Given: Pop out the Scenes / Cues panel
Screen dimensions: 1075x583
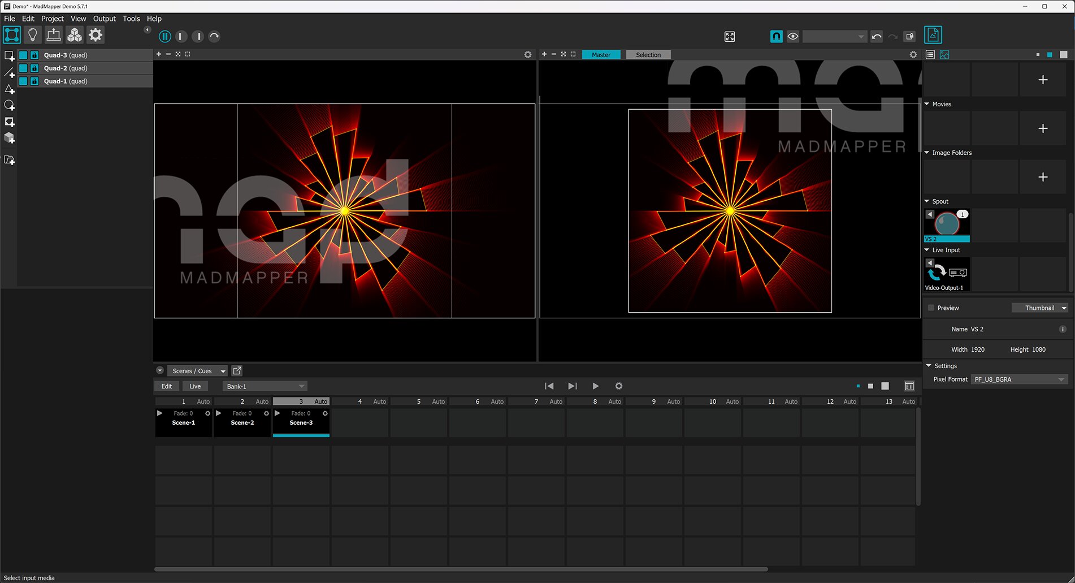Looking at the screenshot, I should point(237,371).
